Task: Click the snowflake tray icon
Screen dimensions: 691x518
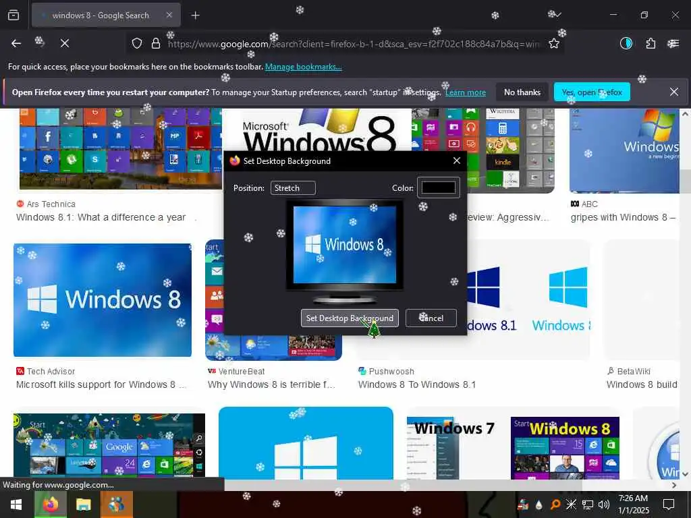Action: click(x=571, y=505)
